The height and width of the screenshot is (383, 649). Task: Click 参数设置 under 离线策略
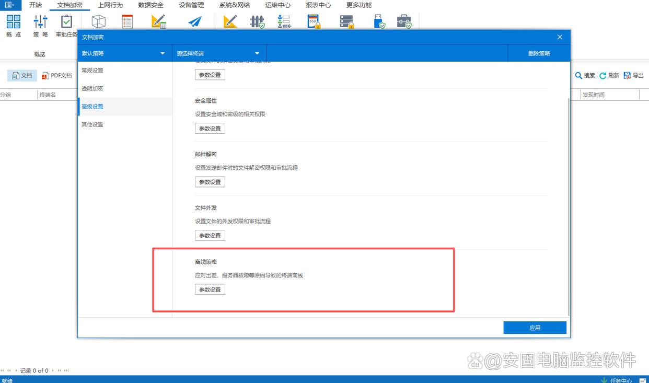210,289
